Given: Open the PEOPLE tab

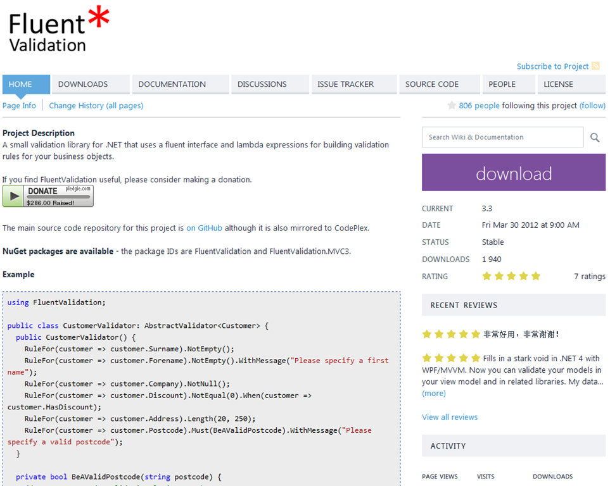Looking at the screenshot, I should point(509,84).
